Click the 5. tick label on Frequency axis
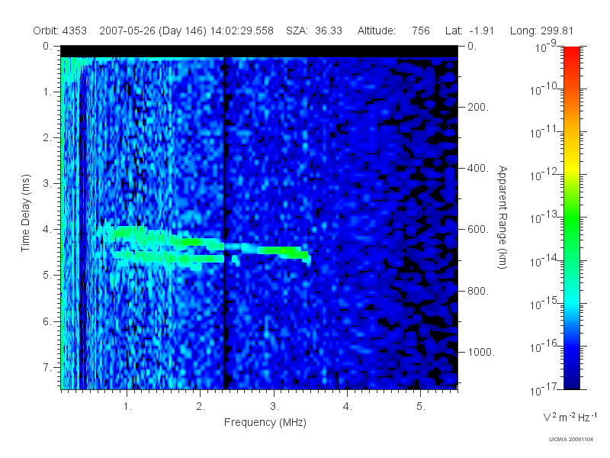Screen dimensions: 610x458 coord(421,407)
